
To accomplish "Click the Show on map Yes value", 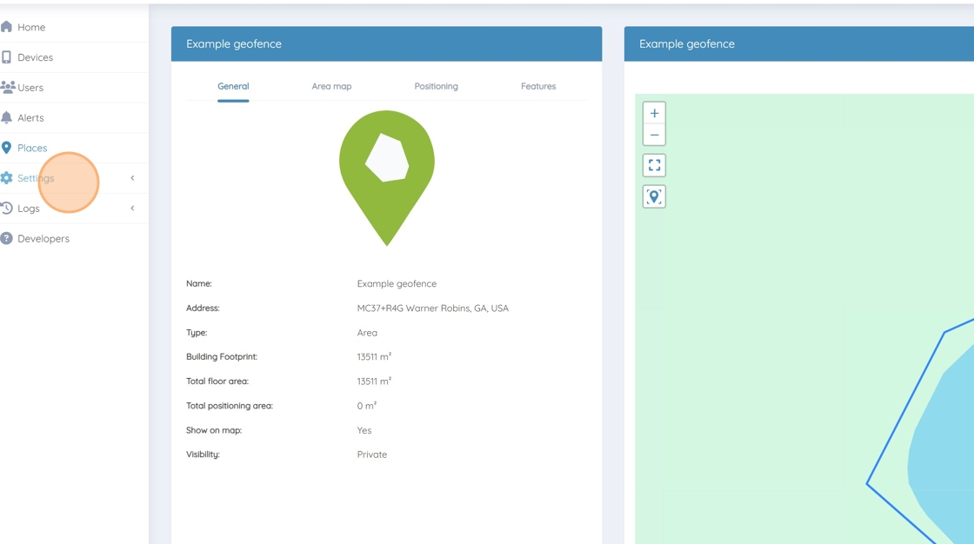I will [x=364, y=430].
